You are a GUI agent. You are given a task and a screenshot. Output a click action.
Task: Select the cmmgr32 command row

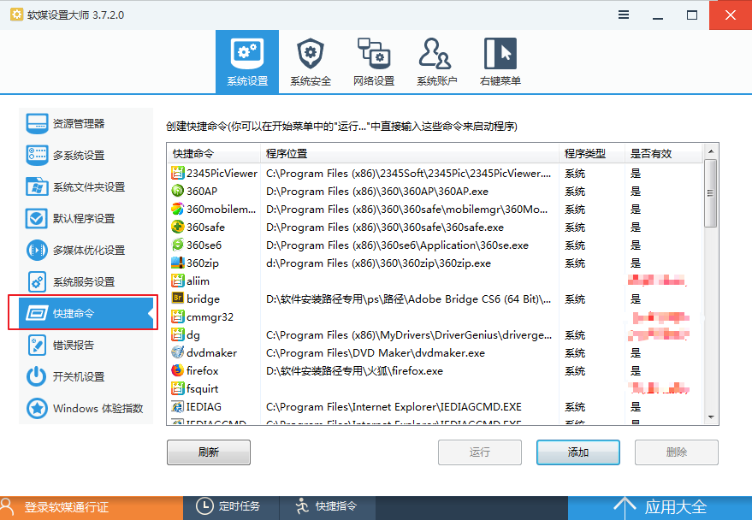click(x=435, y=316)
